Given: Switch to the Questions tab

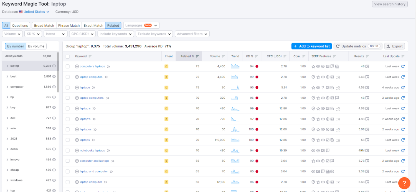Looking at the screenshot, I should pyautogui.click(x=20, y=25).
